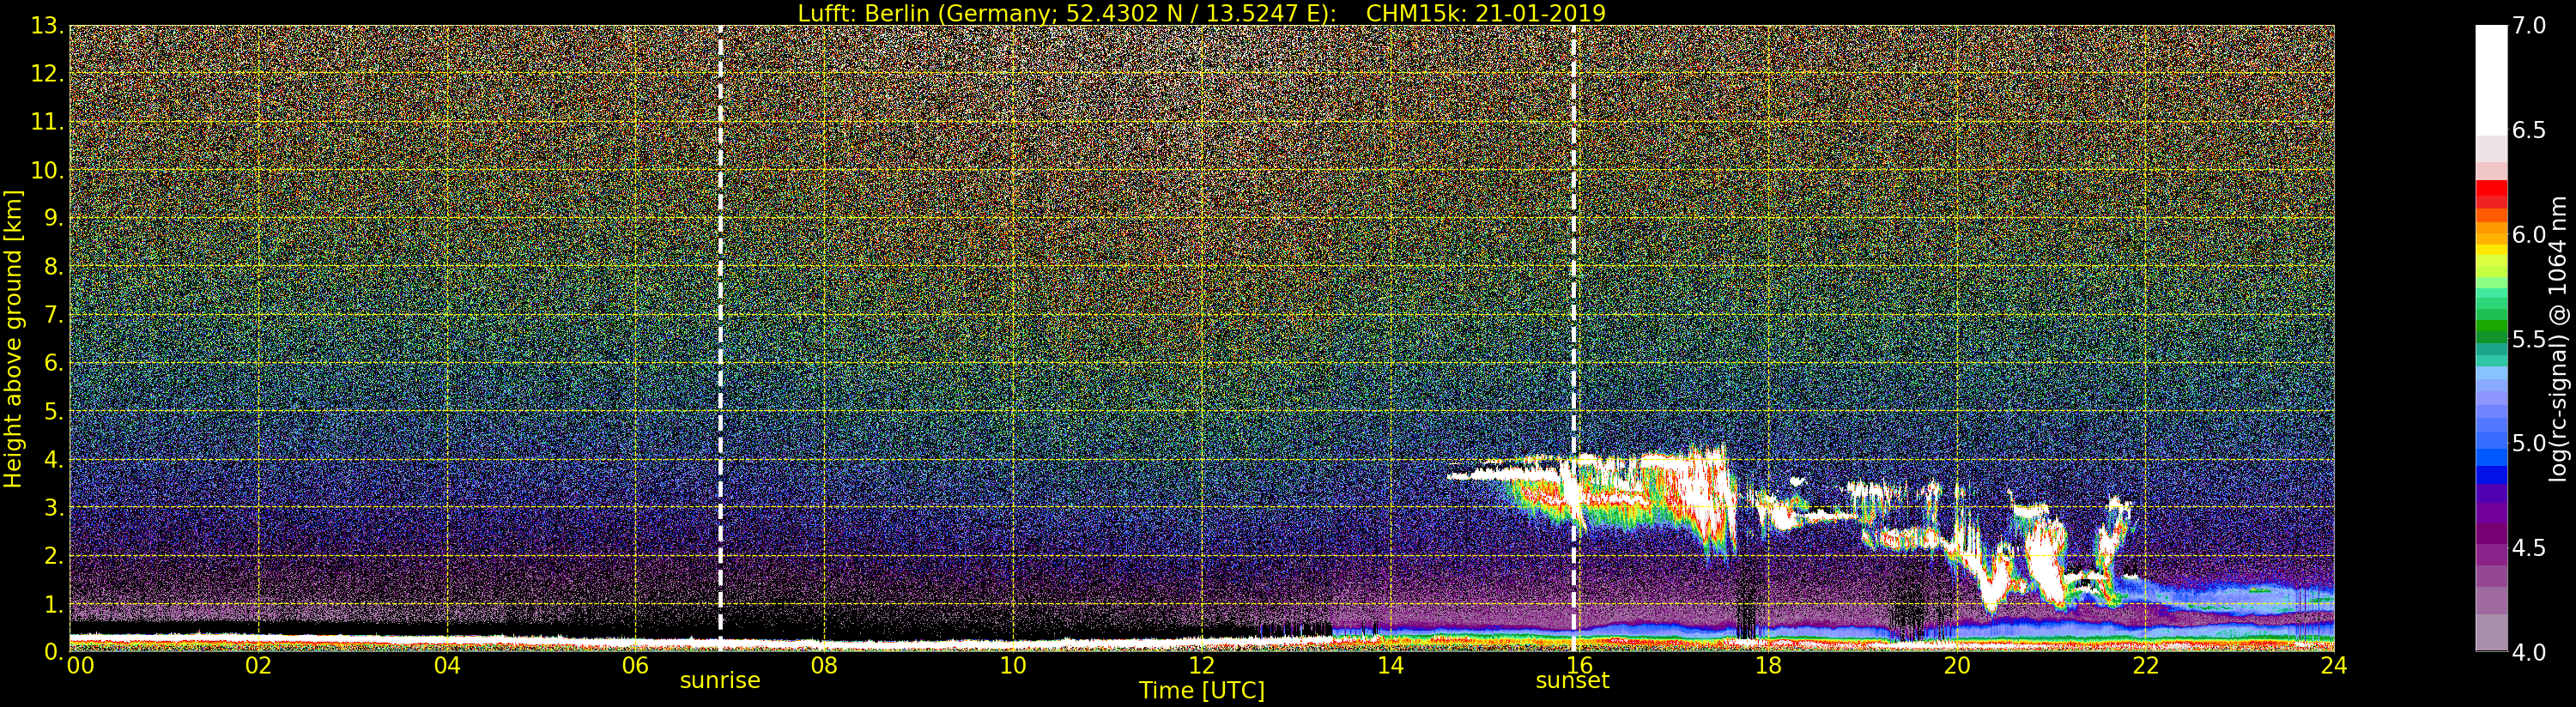
Task: Click the "0." height axis tick label
Action: 54,651
